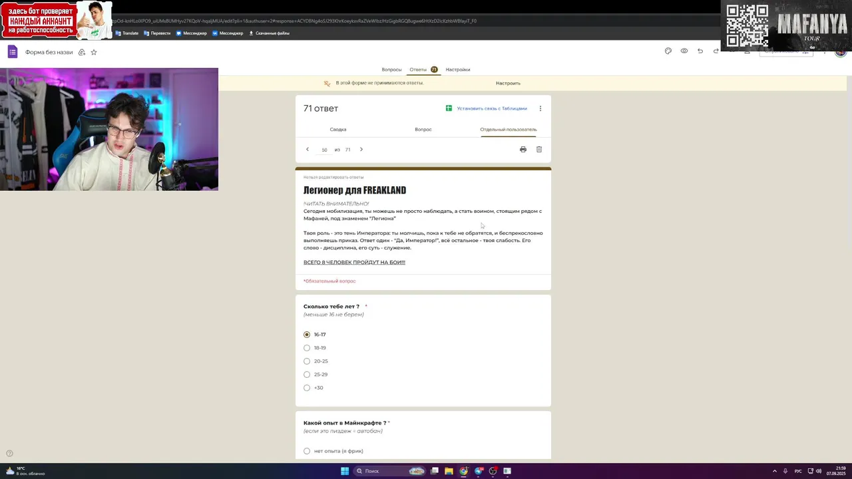Click the QR code in the banner
The width and height of the screenshot is (852, 479).
point(747,26)
